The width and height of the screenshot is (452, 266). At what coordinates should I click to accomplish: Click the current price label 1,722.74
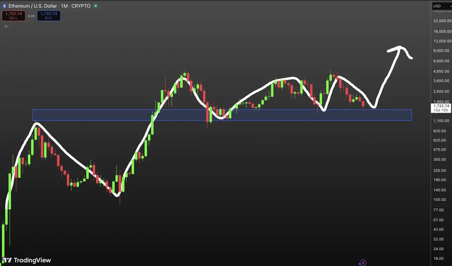(x=441, y=106)
